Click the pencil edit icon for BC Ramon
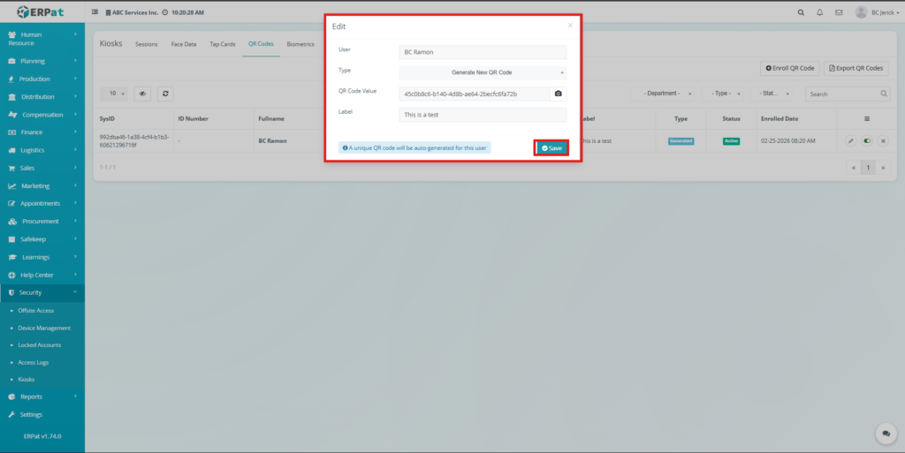This screenshot has height=453, width=905. (850, 140)
